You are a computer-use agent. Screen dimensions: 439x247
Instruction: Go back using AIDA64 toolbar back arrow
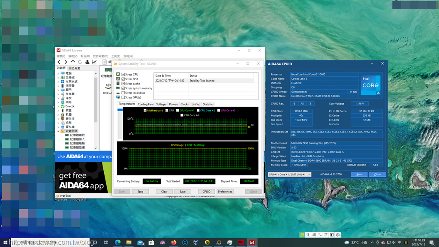click(x=59, y=62)
